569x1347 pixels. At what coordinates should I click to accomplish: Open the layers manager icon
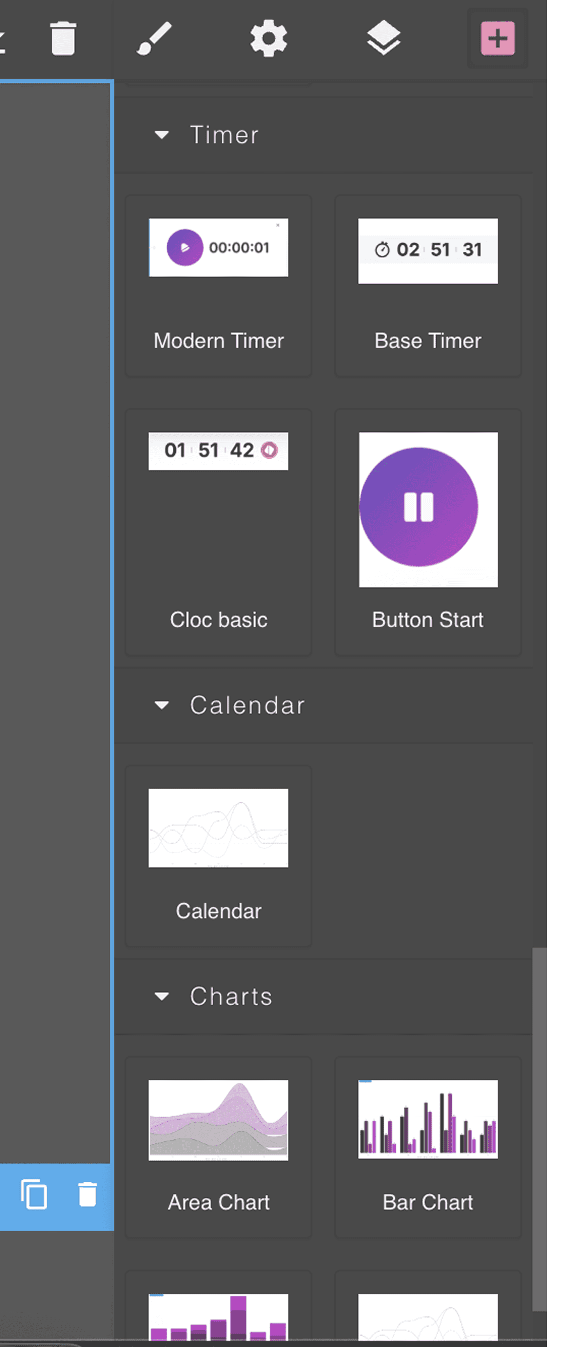(x=383, y=38)
